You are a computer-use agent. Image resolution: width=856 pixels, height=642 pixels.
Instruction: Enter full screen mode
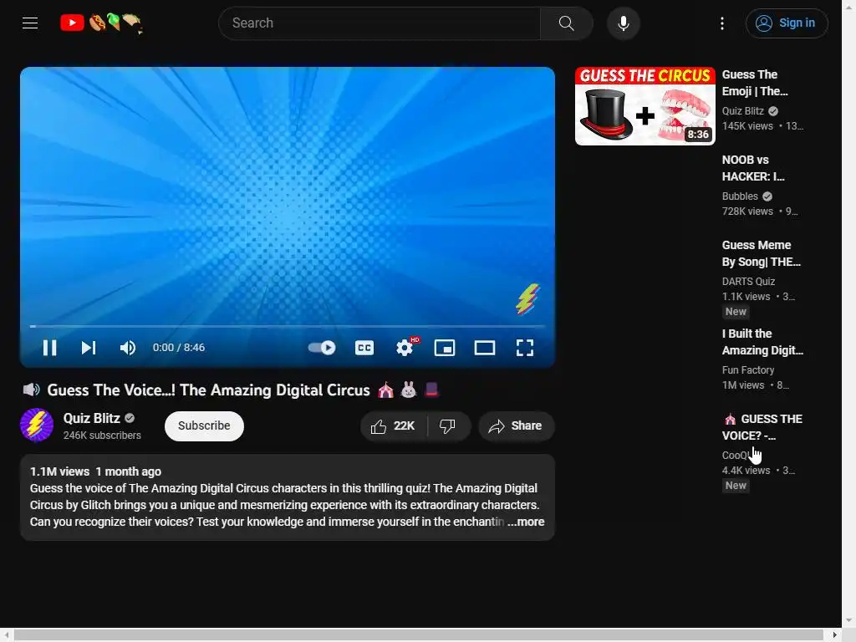tap(525, 348)
